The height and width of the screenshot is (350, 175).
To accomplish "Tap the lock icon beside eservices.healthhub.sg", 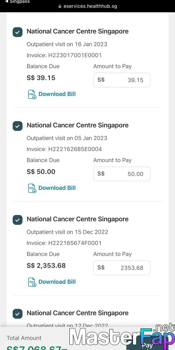I will coord(60,6).
